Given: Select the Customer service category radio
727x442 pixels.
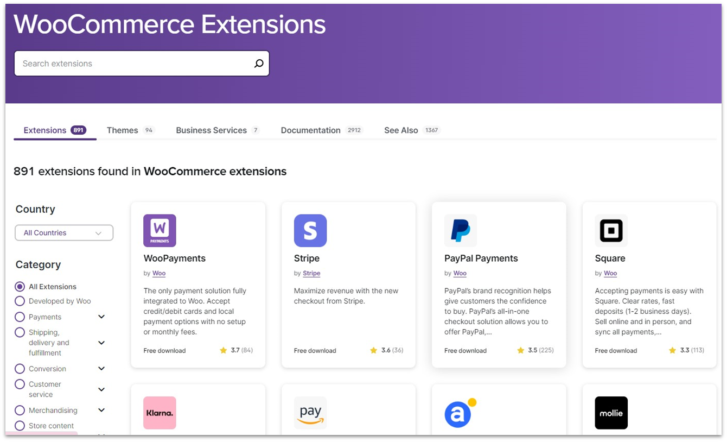Looking at the screenshot, I should [20, 384].
